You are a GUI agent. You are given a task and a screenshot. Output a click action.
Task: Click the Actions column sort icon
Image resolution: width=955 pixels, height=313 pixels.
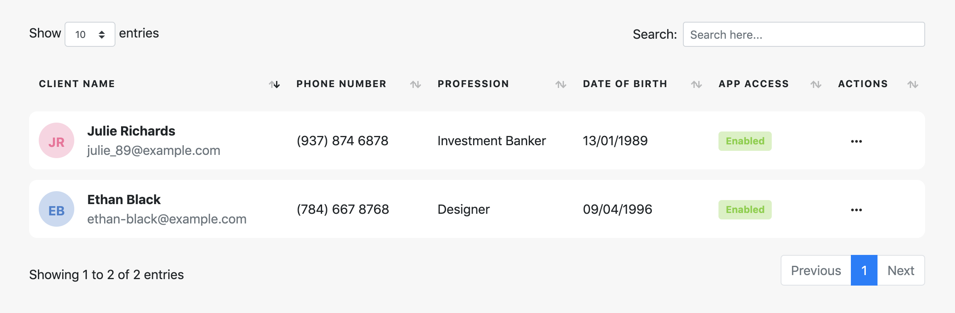click(x=913, y=84)
